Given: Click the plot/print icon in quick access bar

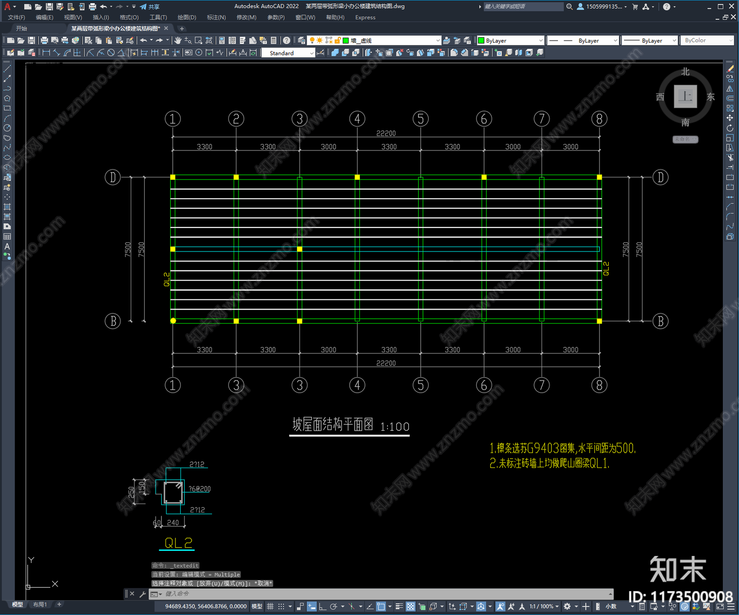Looking at the screenshot, I should 92,6.
